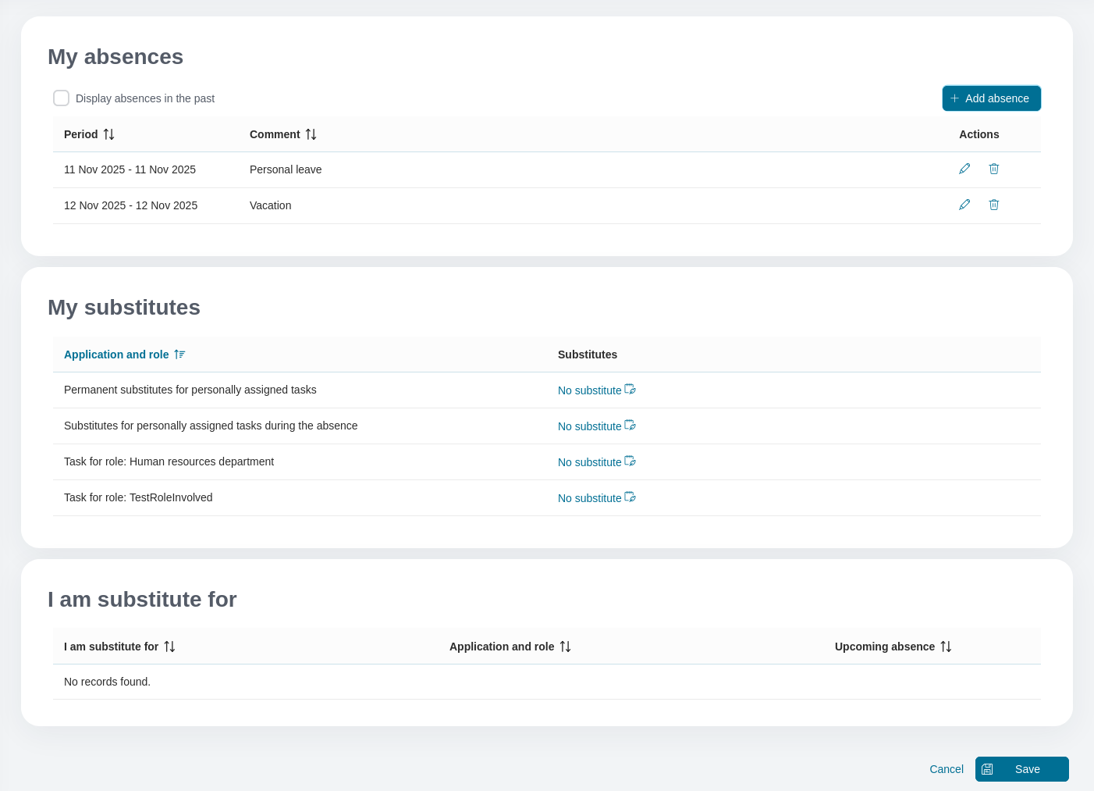Sort by I am substitute for column
This screenshot has width=1094, height=791.
point(169,647)
